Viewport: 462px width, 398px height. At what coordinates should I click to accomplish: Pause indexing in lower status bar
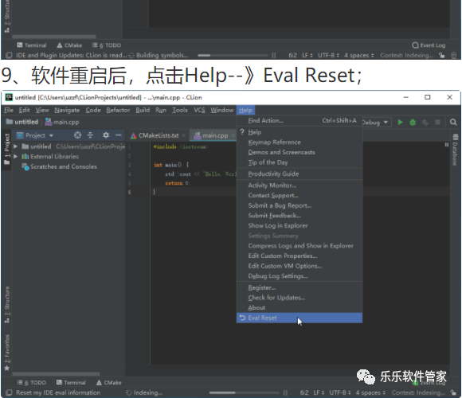click(285, 392)
